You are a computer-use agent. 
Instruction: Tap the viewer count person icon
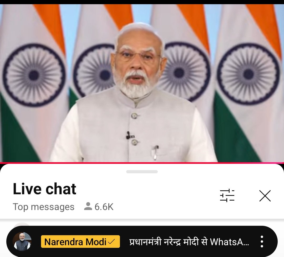click(x=88, y=206)
